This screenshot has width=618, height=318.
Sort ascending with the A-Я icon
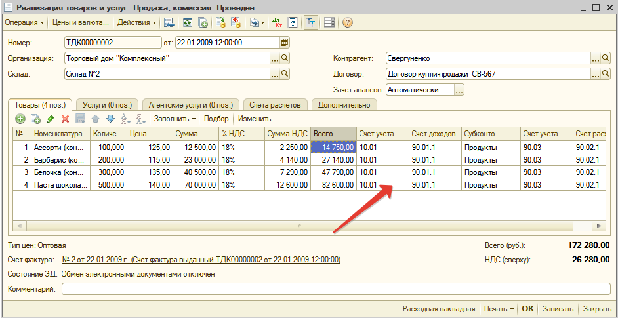pyautogui.click(x=126, y=119)
